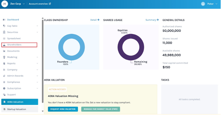Click the All tasks completed message
The image size is (221, 115).
pyautogui.click(x=190, y=99)
